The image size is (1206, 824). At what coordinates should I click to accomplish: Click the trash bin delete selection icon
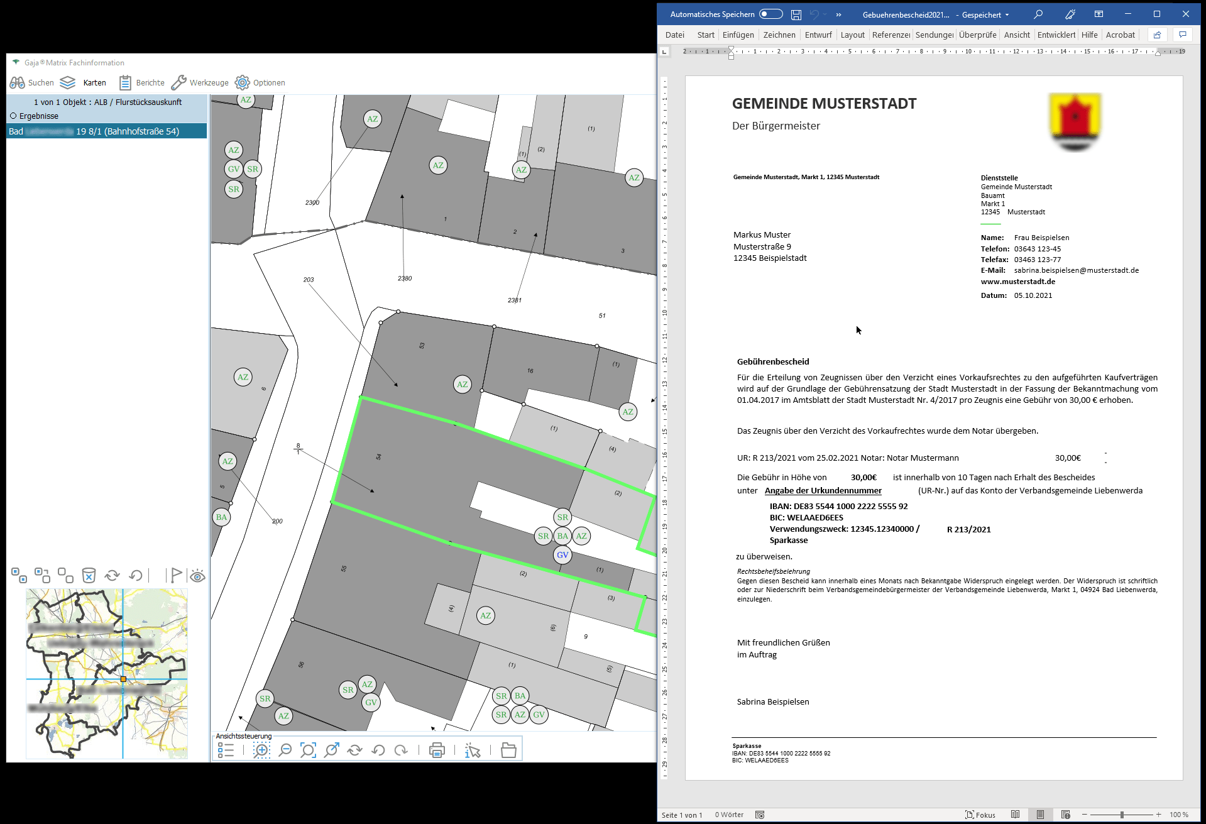pos(89,576)
